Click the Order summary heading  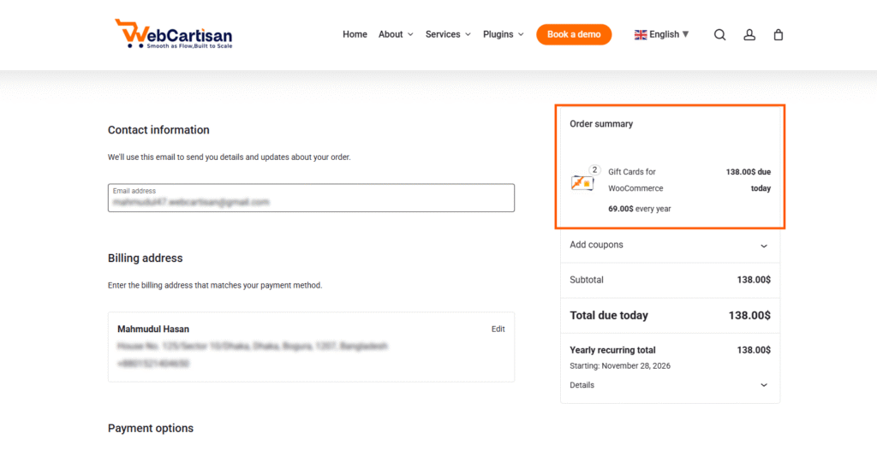[x=601, y=124]
